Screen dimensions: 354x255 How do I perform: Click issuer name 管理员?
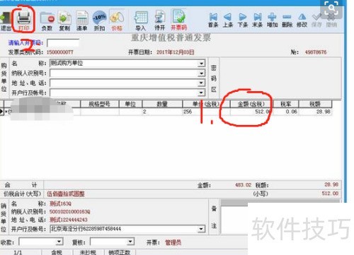(173, 242)
